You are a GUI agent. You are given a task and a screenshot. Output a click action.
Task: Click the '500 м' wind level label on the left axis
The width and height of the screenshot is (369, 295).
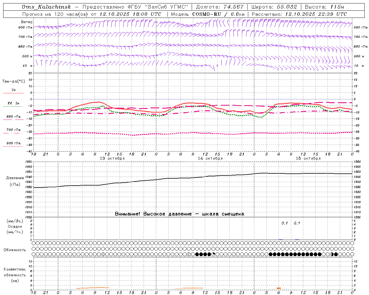(x=27, y=56)
